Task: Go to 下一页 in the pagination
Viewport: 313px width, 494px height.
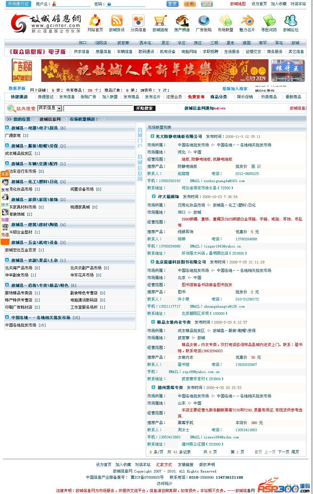Action: point(283,452)
